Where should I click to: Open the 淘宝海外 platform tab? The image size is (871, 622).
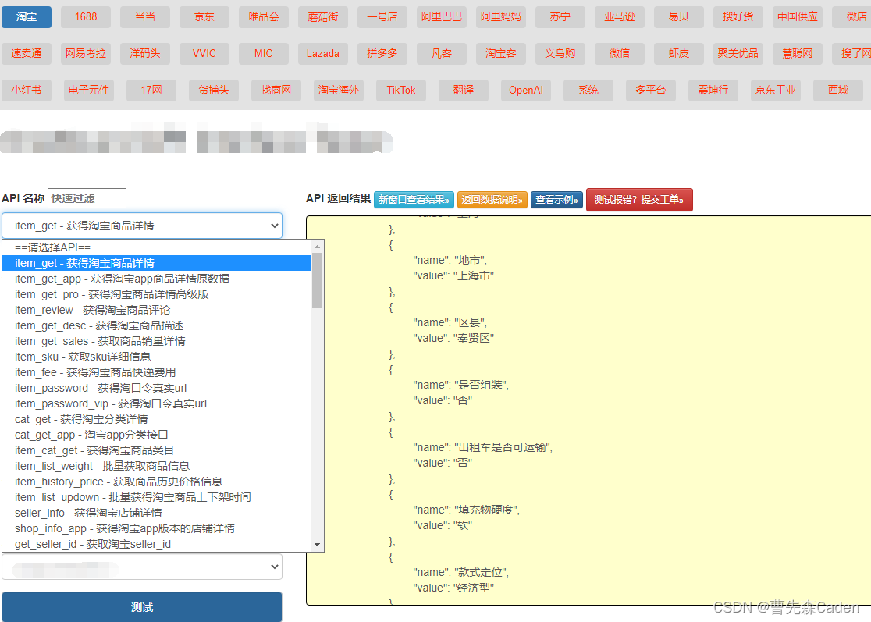coord(338,90)
